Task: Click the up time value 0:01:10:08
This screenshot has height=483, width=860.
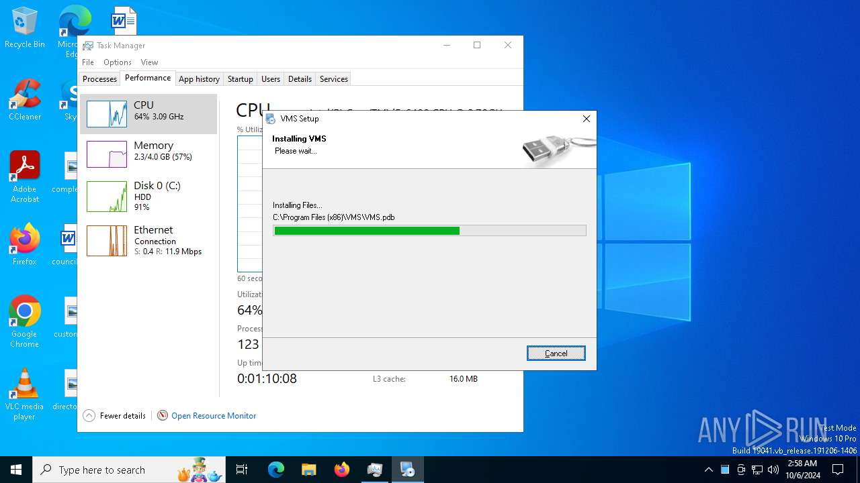Action: tap(267, 378)
